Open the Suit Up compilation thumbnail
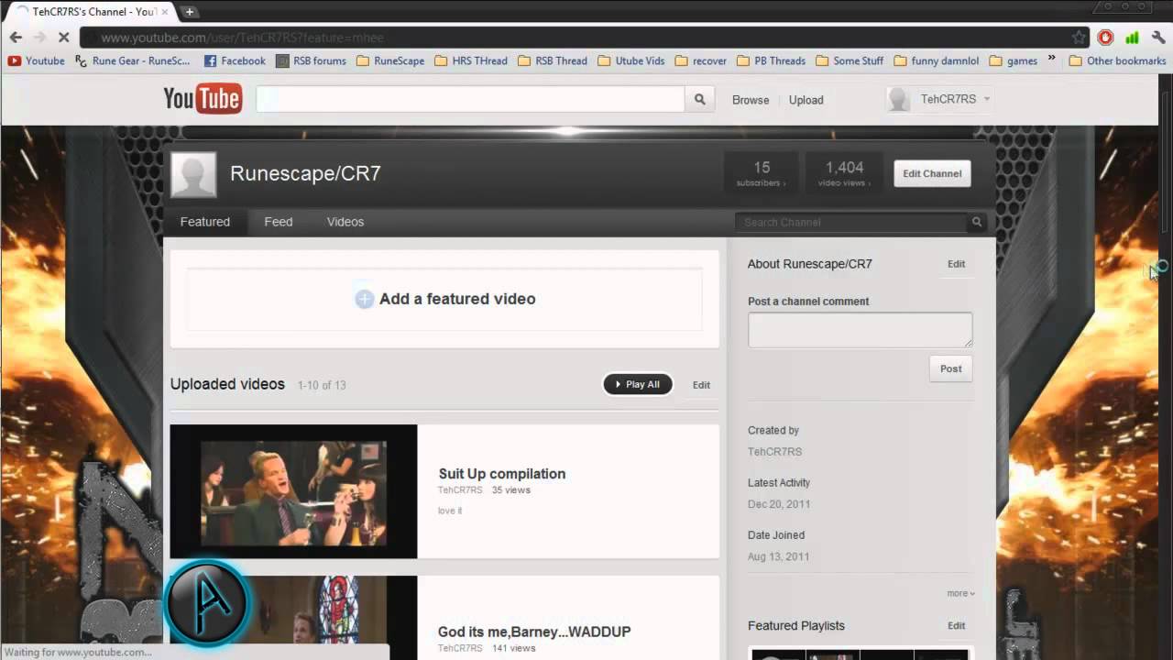The height and width of the screenshot is (660, 1173). pos(293,491)
